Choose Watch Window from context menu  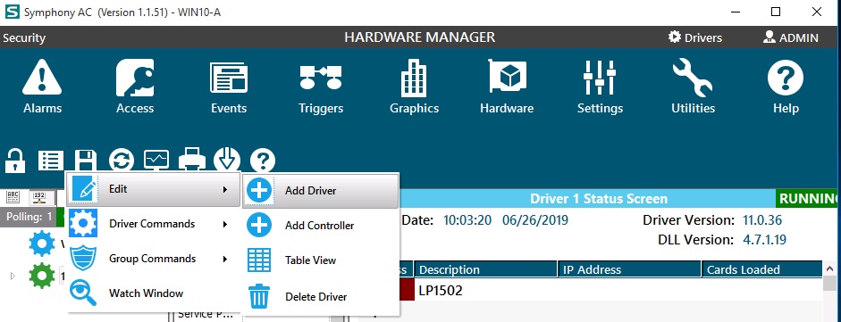(x=153, y=293)
